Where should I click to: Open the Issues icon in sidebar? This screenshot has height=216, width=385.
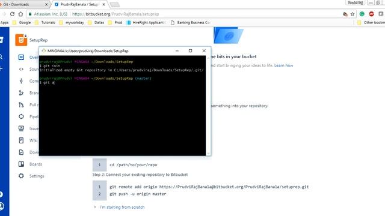[22, 128]
